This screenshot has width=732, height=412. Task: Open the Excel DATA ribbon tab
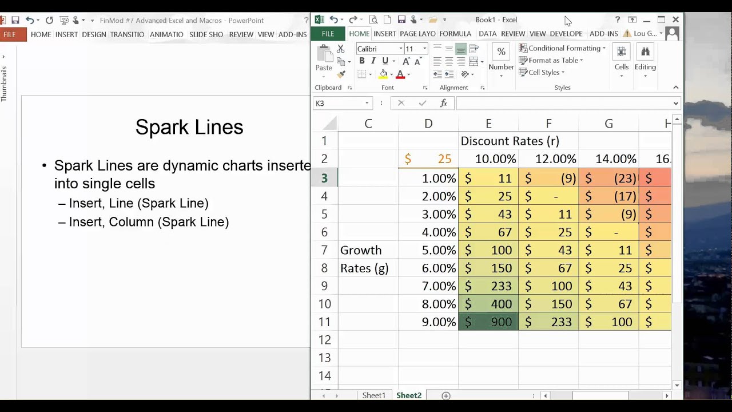click(488, 34)
